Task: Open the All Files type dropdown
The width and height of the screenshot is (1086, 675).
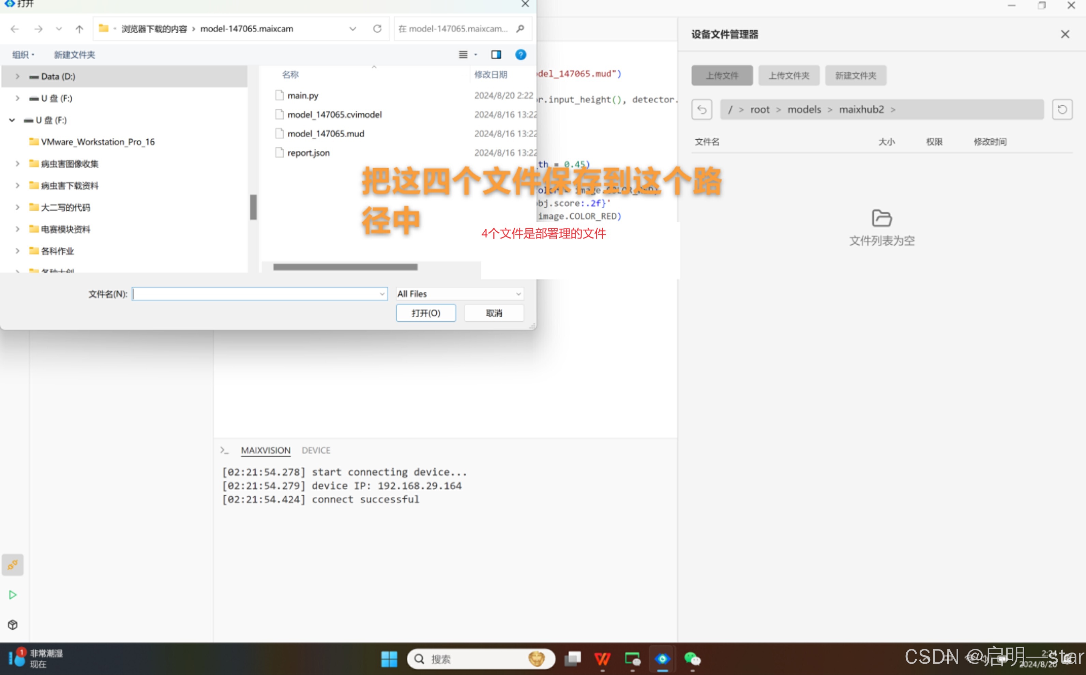Action: coord(459,294)
